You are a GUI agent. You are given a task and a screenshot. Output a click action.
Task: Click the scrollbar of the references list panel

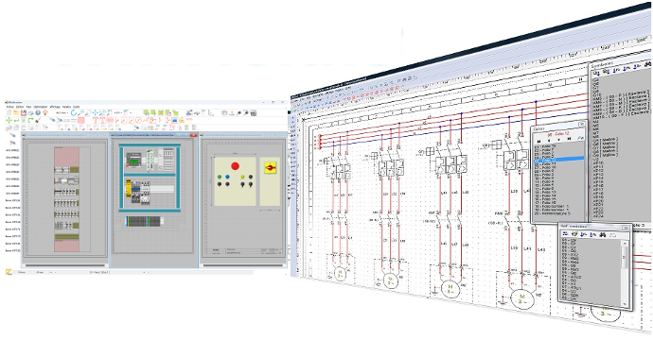625,273
